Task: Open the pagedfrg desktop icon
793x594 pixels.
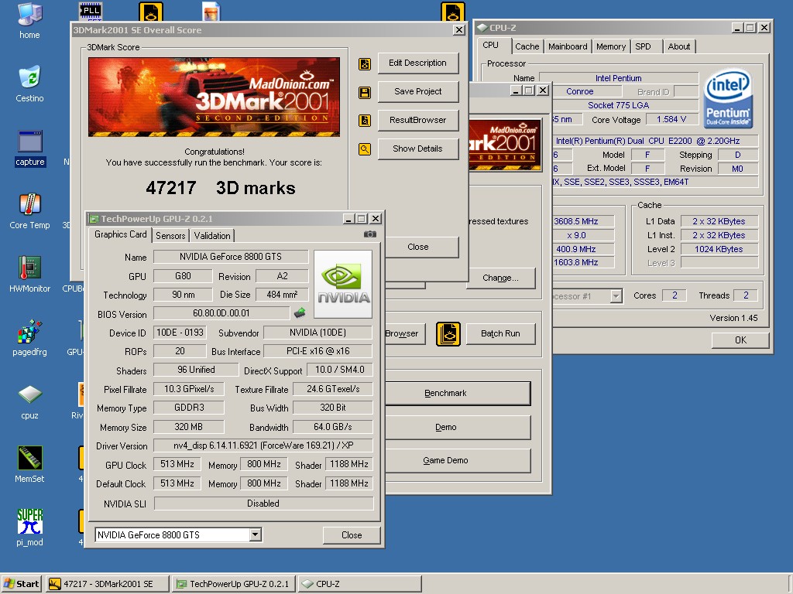Action: [x=30, y=337]
